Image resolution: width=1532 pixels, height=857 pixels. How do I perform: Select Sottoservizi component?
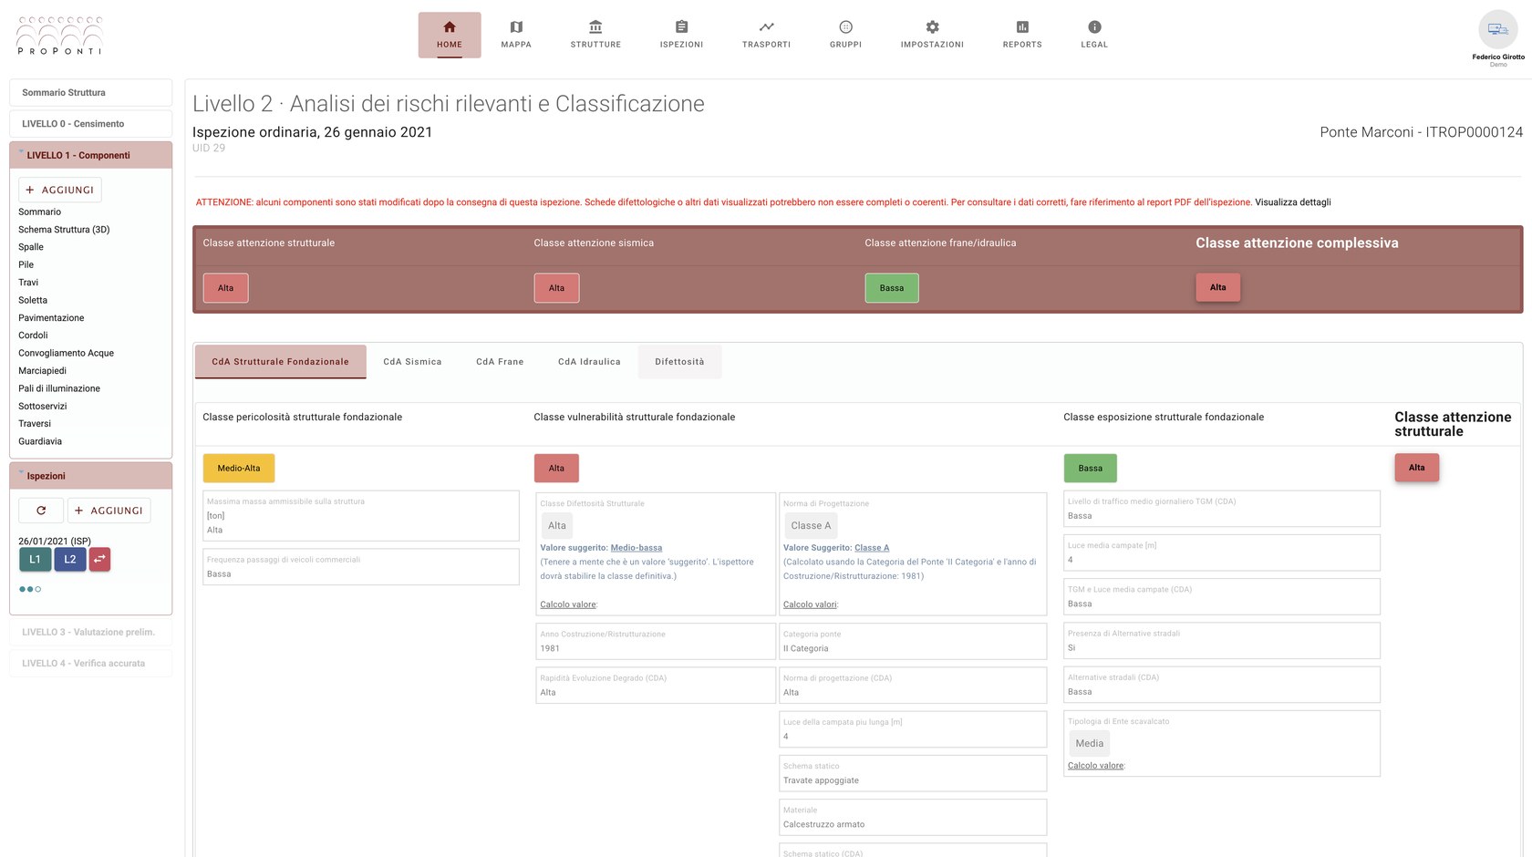pos(43,407)
